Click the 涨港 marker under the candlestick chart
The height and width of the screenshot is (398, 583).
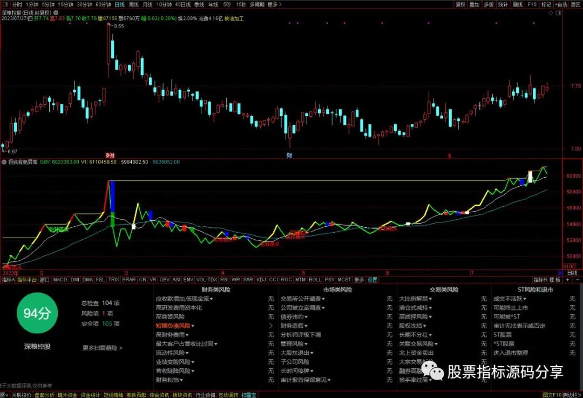110,156
